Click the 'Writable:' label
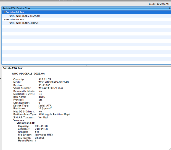 [23, 132]
